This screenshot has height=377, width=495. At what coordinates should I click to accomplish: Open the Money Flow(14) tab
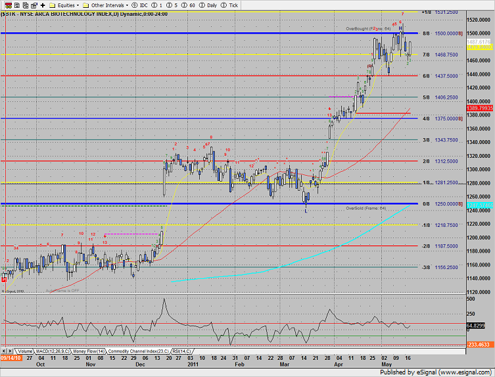coord(89,351)
